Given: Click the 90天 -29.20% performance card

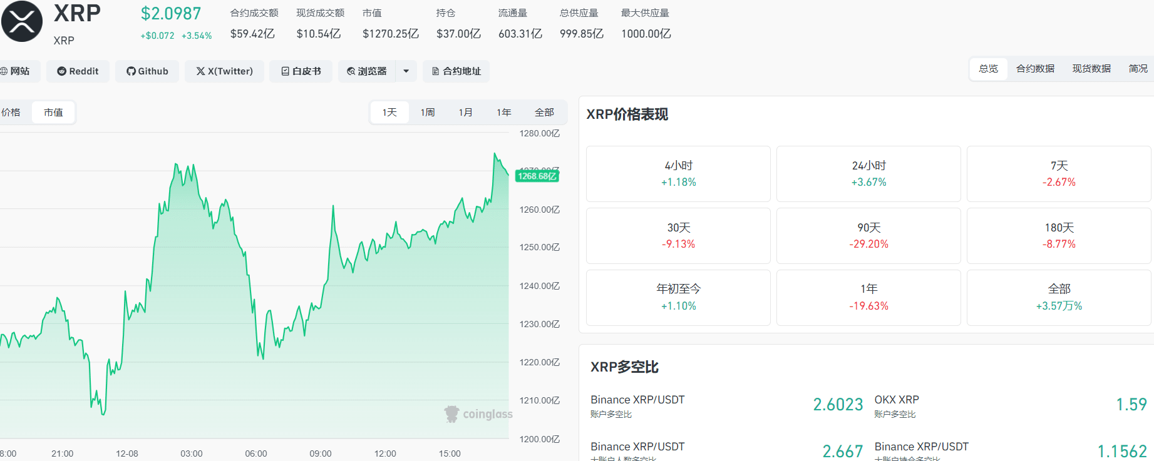Looking at the screenshot, I should (868, 236).
